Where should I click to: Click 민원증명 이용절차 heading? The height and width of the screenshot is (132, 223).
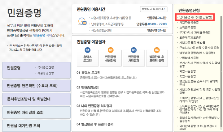[x=91, y=42]
